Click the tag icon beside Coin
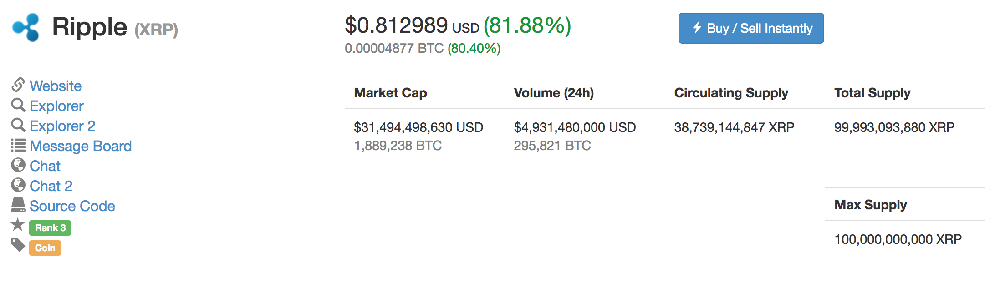The image size is (1000, 283). coord(18,245)
